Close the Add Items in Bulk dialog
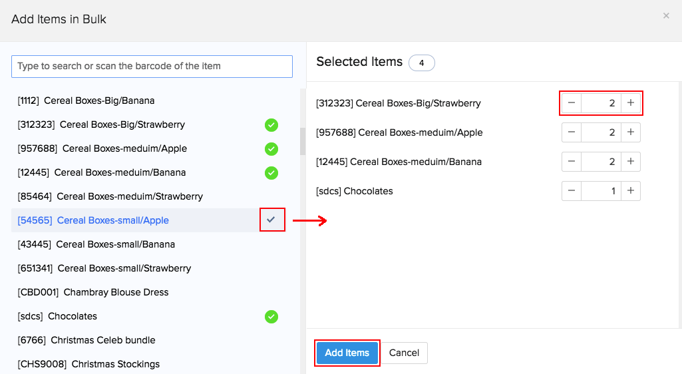Screen dimensions: 682x374 [666, 16]
